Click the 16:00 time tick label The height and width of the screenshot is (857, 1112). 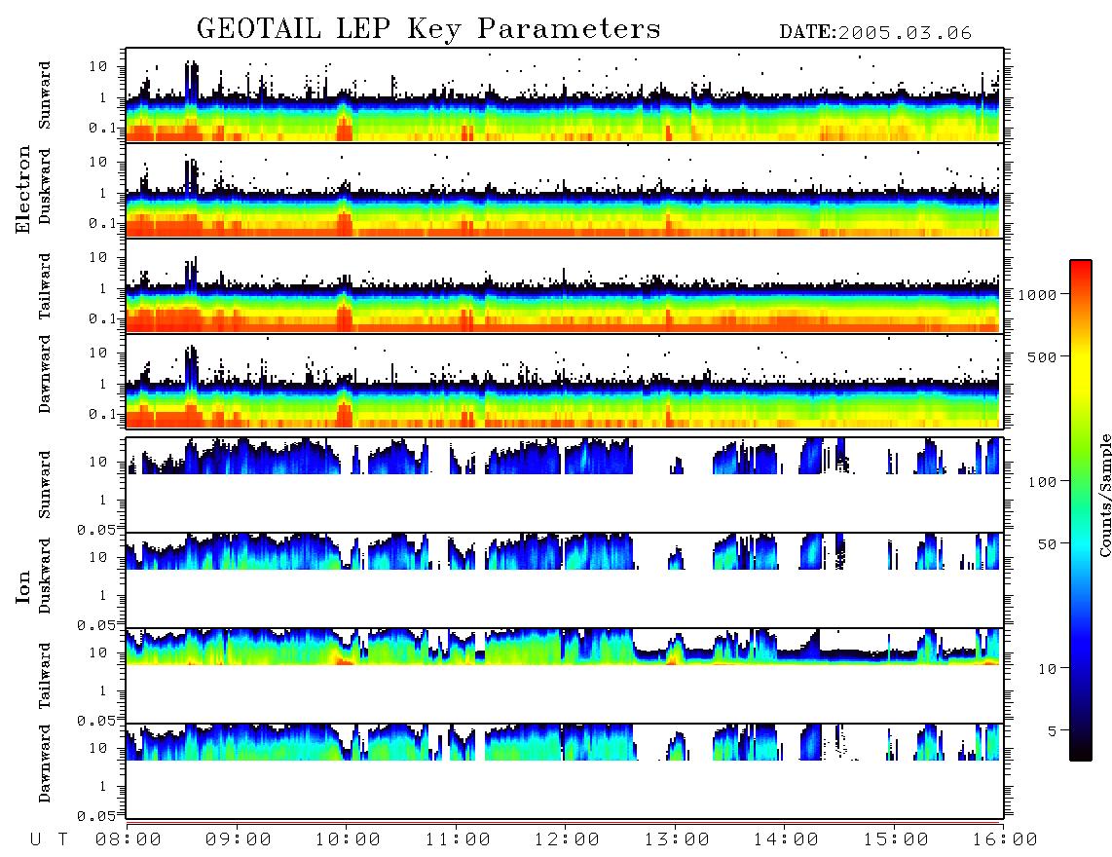1004,839
